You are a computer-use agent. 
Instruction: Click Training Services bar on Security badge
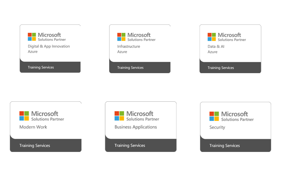[236, 145]
